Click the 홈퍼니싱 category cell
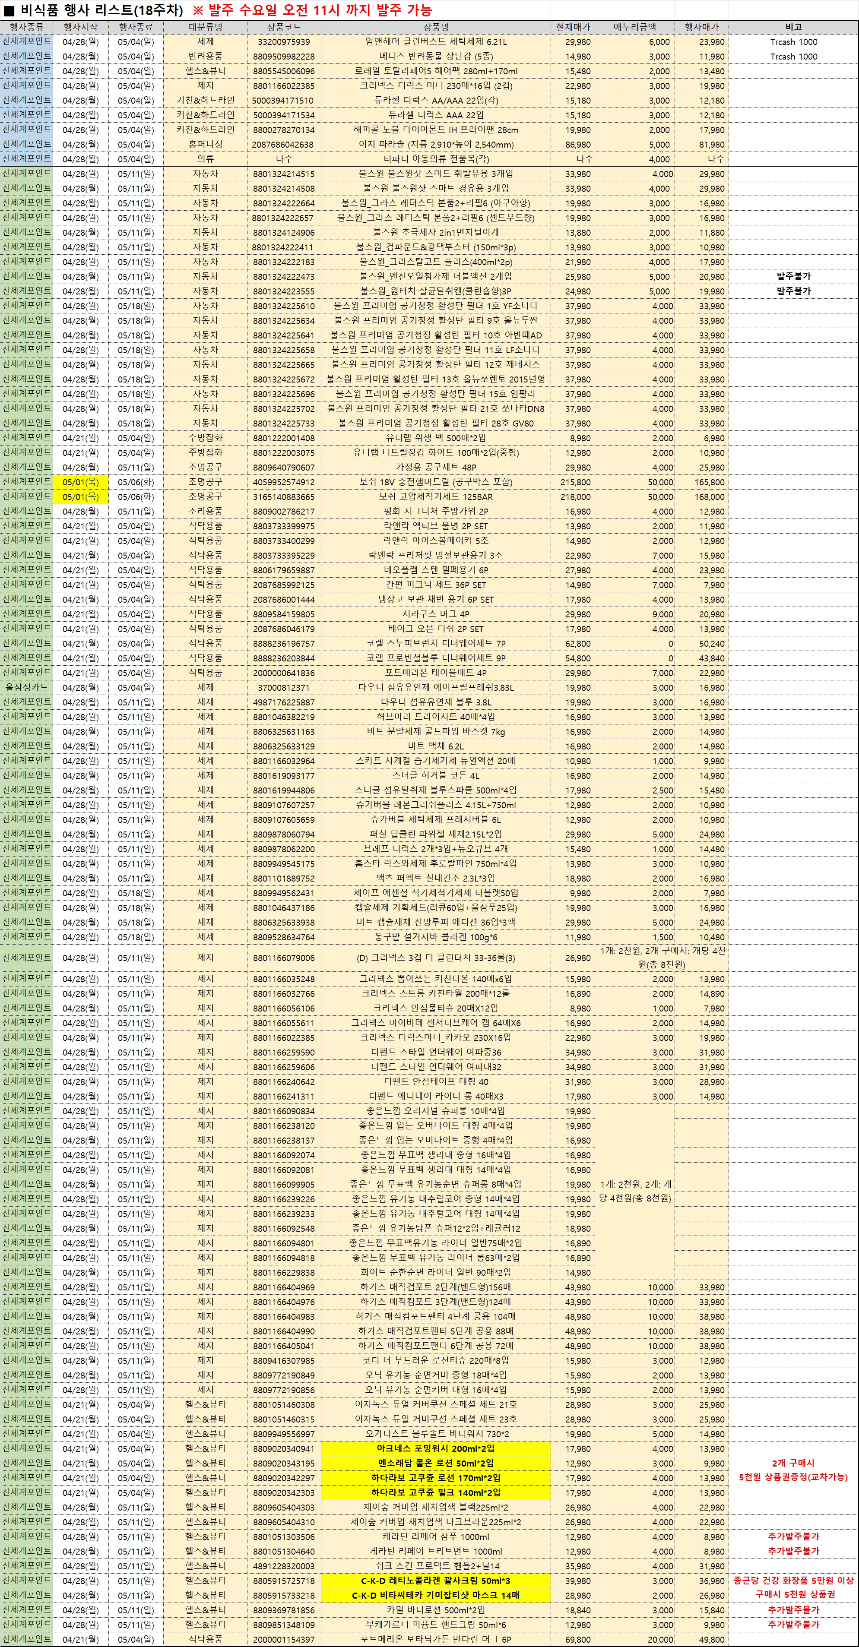The height and width of the screenshot is (1647, 859). pyautogui.click(x=205, y=145)
